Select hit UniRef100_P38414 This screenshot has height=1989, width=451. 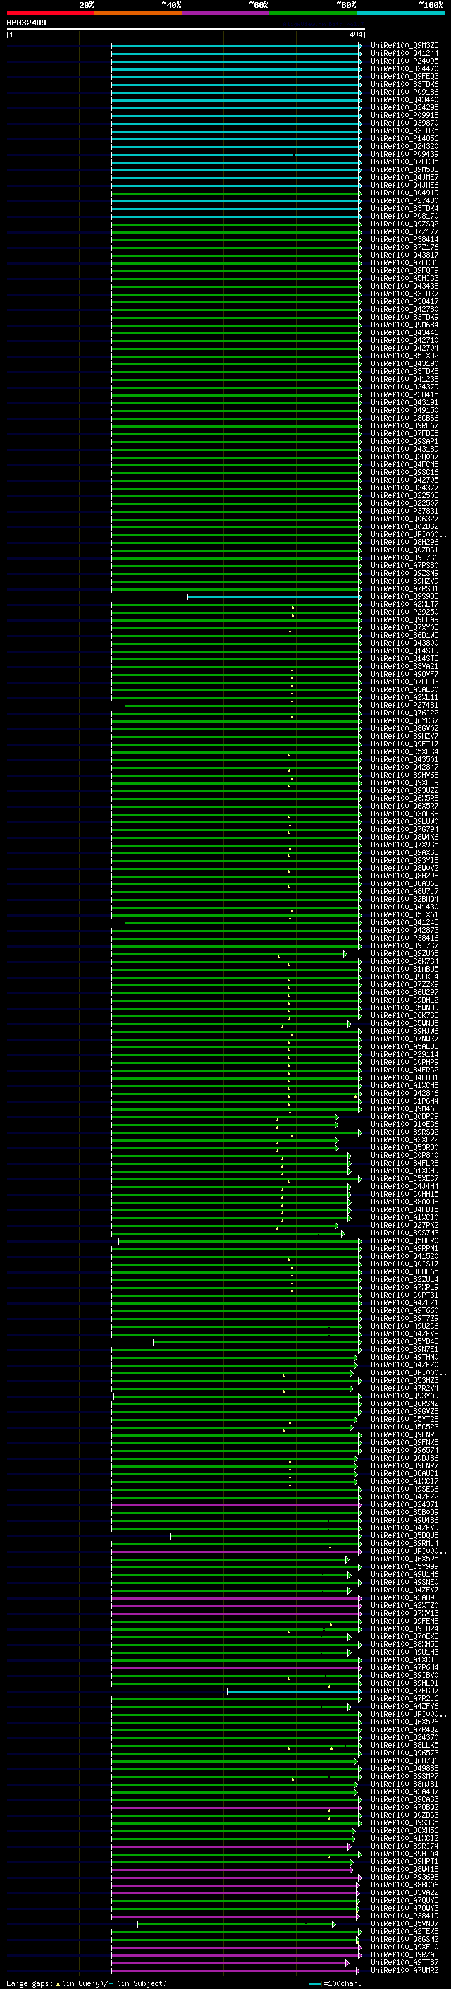[404, 239]
